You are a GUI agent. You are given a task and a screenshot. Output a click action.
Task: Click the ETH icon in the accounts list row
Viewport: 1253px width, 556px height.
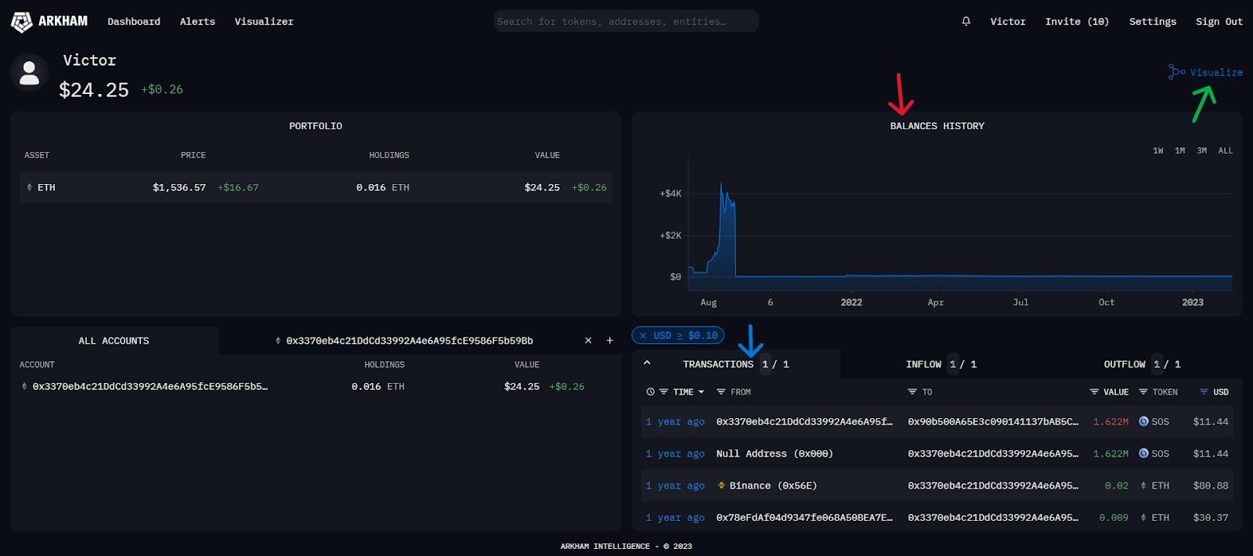pos(24,386)
